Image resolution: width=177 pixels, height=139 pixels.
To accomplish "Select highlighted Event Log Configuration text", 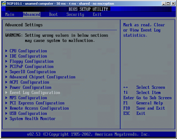I will tap(35, 93).
